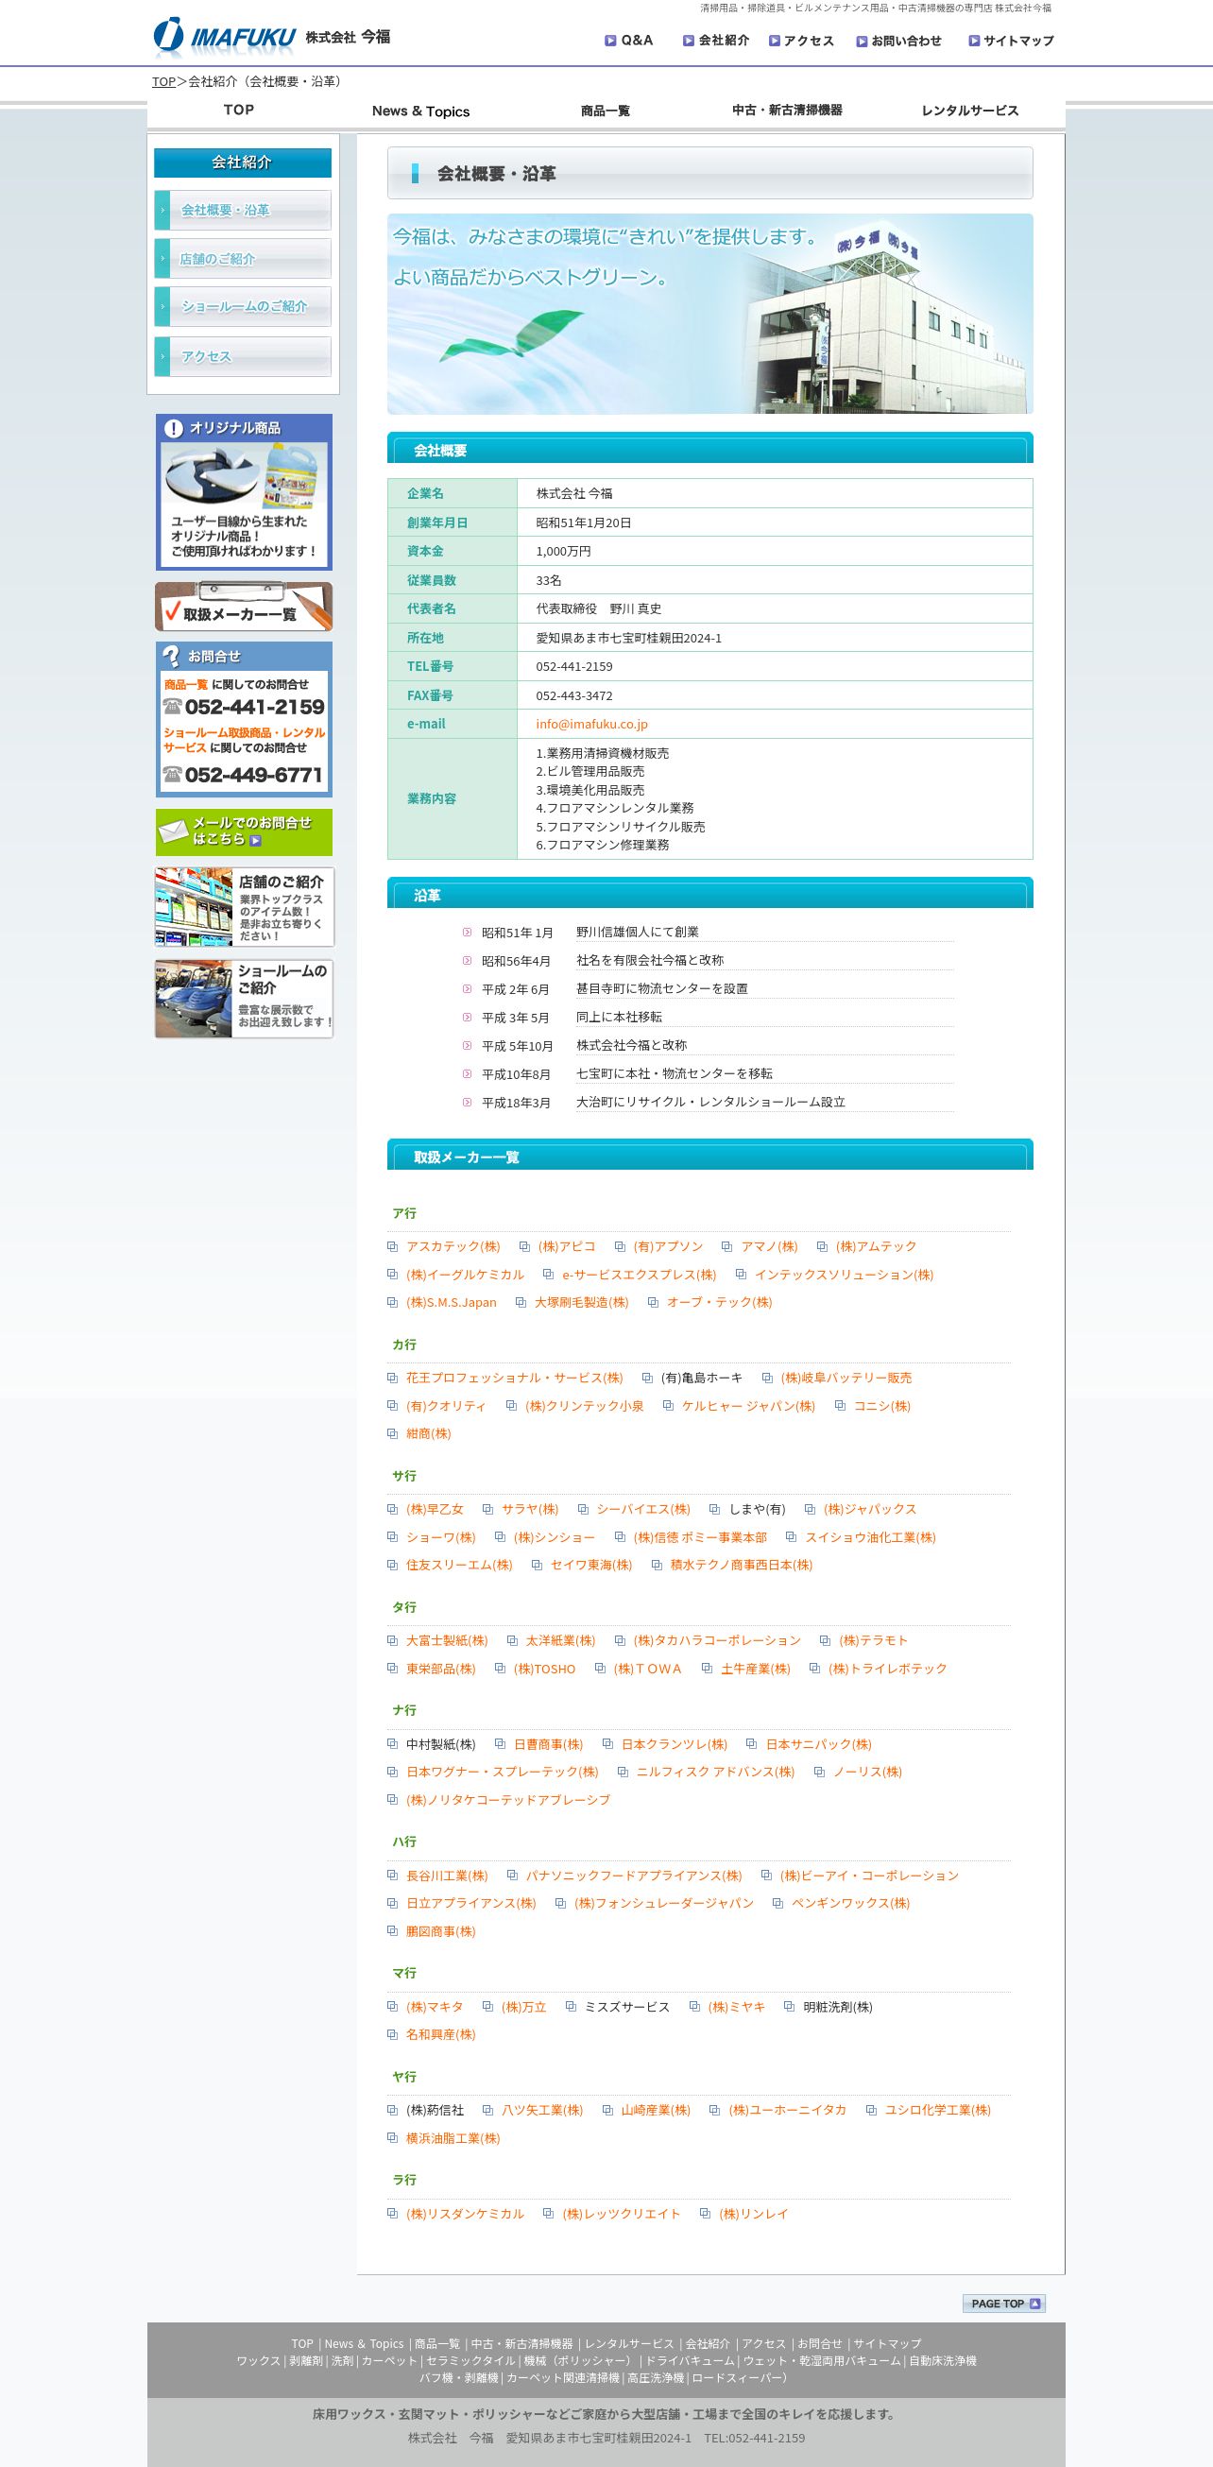The width and height of the screenshot is (1213, 2467).
Task: Open the (株)岐阜バッテリー販売 link
Action: [846, 1379]
